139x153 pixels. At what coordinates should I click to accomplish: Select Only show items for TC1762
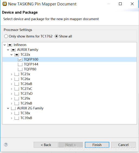(x=6, y=36)
